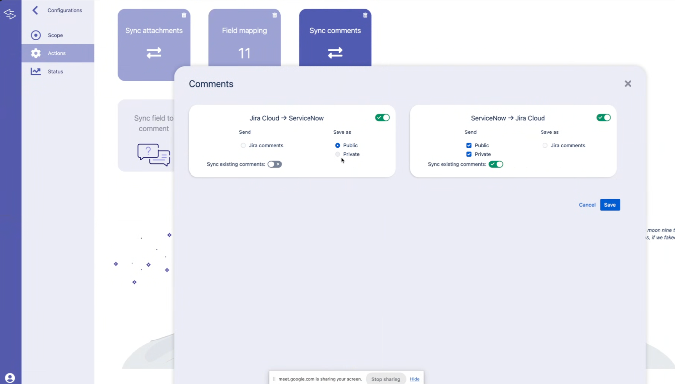Open the Sync comments card
The image size is (675, 384).
(335, 38)
